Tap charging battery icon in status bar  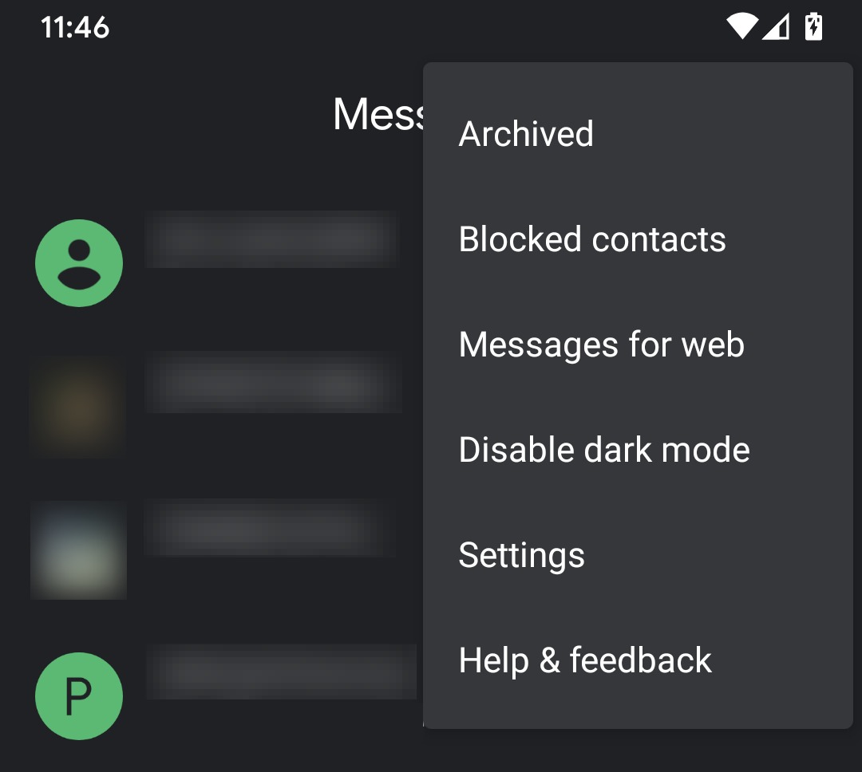point(813,26)
